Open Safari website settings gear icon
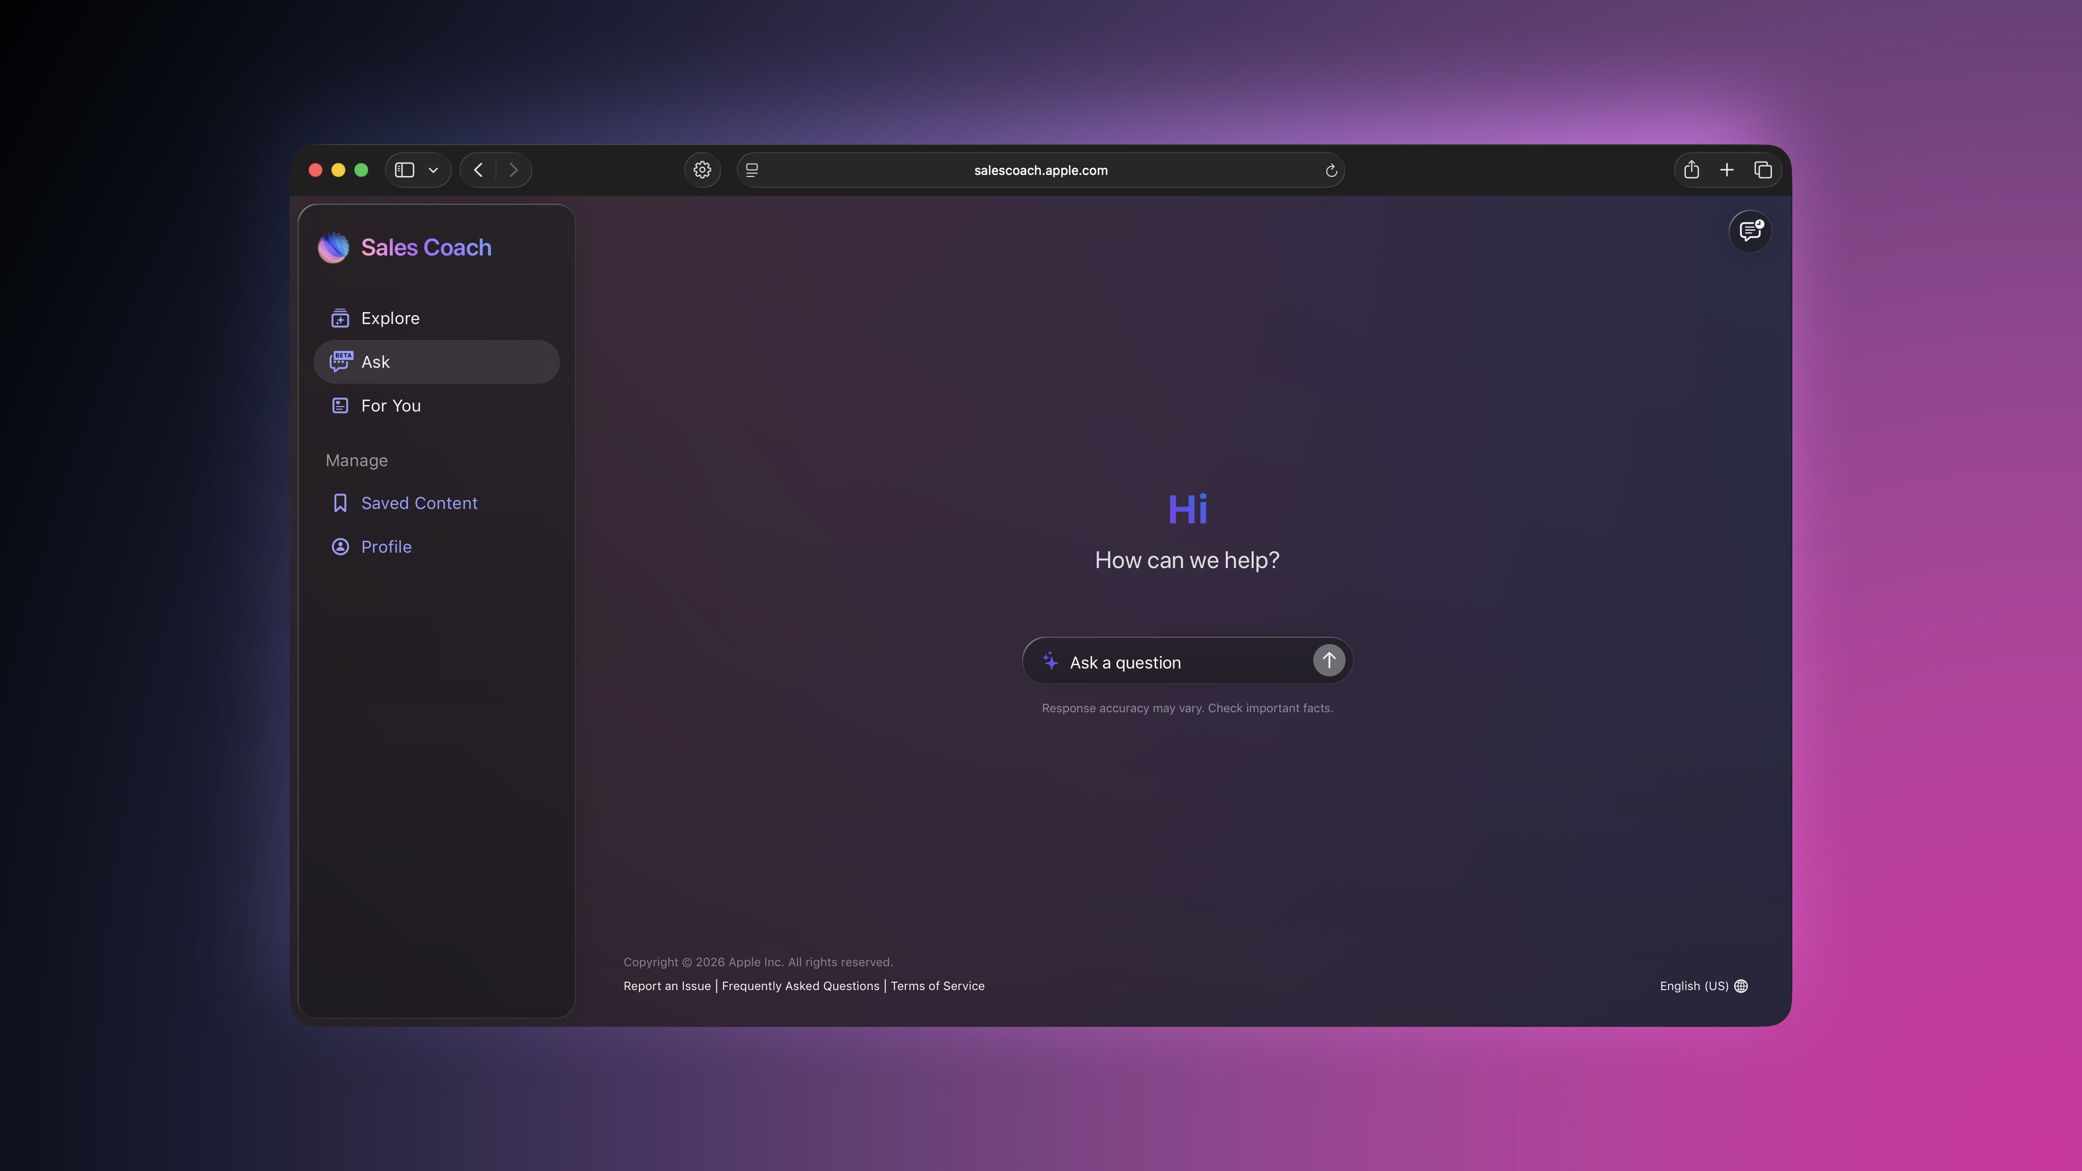The image size is (2082, 1171). pos(702,170)
